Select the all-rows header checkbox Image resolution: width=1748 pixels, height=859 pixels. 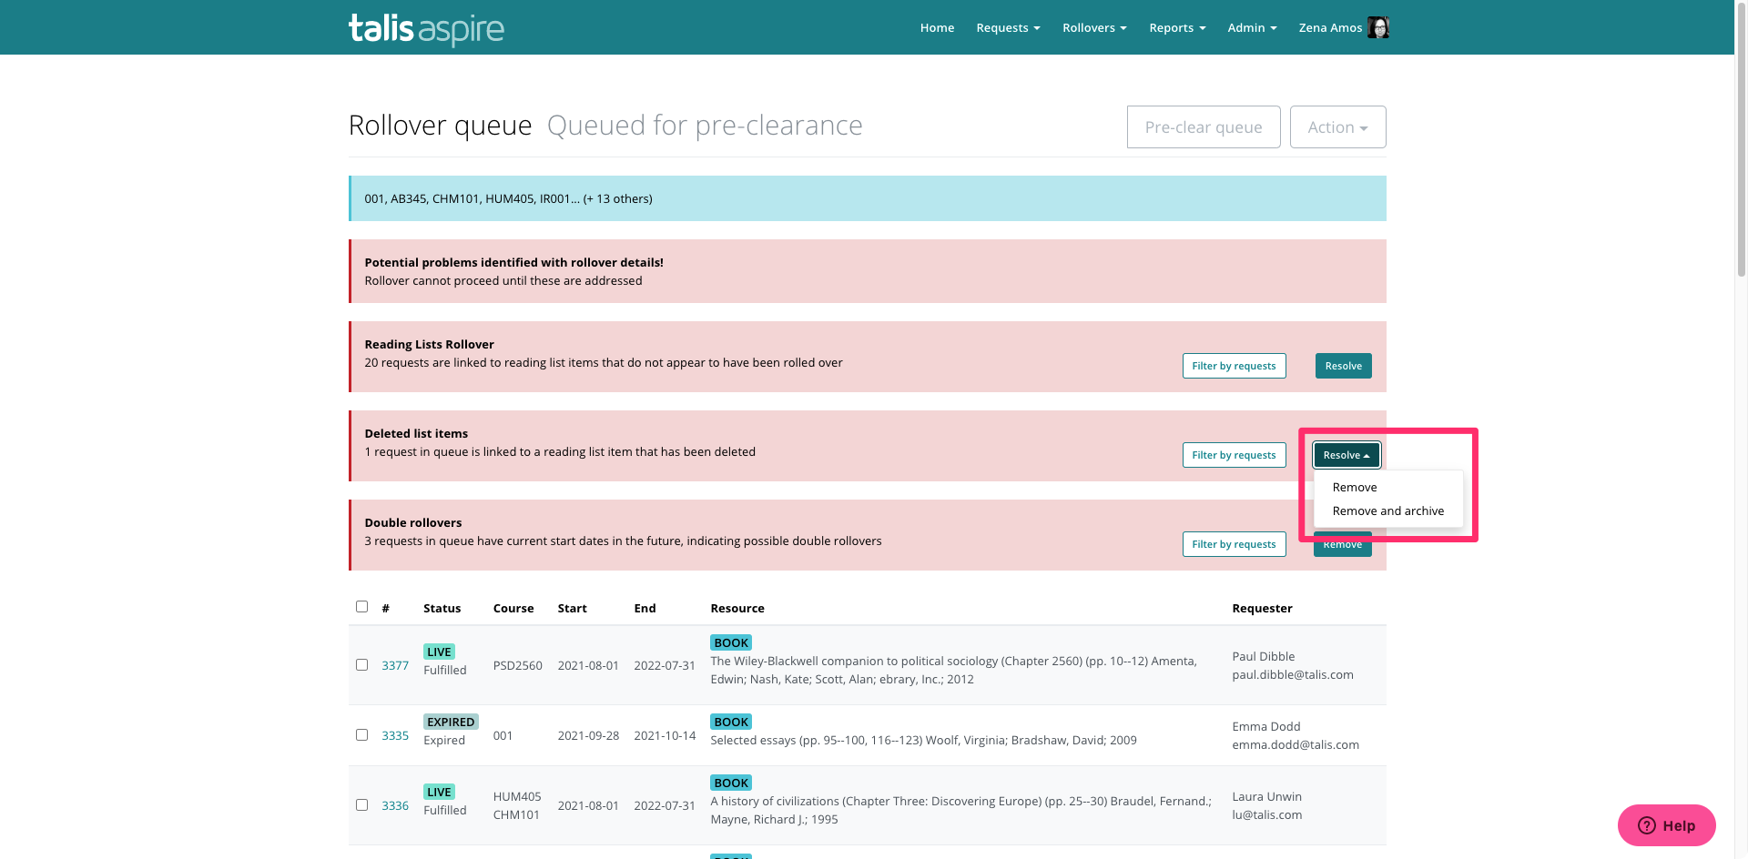pos(361,607)
